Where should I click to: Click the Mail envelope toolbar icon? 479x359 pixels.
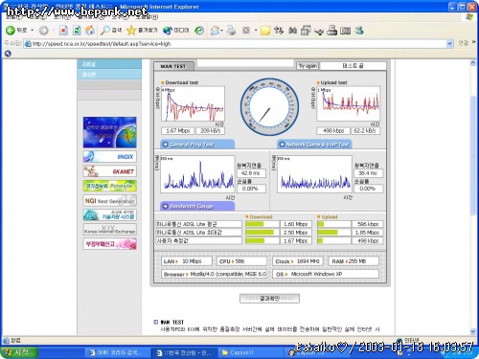pos(216,31)
